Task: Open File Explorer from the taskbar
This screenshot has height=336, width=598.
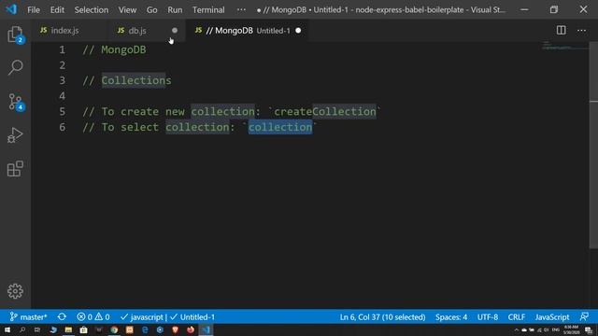Action: (x=68, y=329)
